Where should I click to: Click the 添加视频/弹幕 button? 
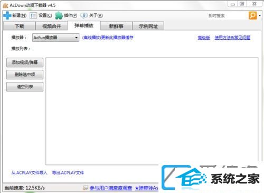(x=25, y=62)
